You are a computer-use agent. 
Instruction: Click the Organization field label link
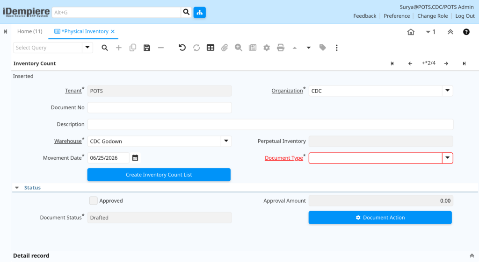pyautogui.click(x=287, y=91)
